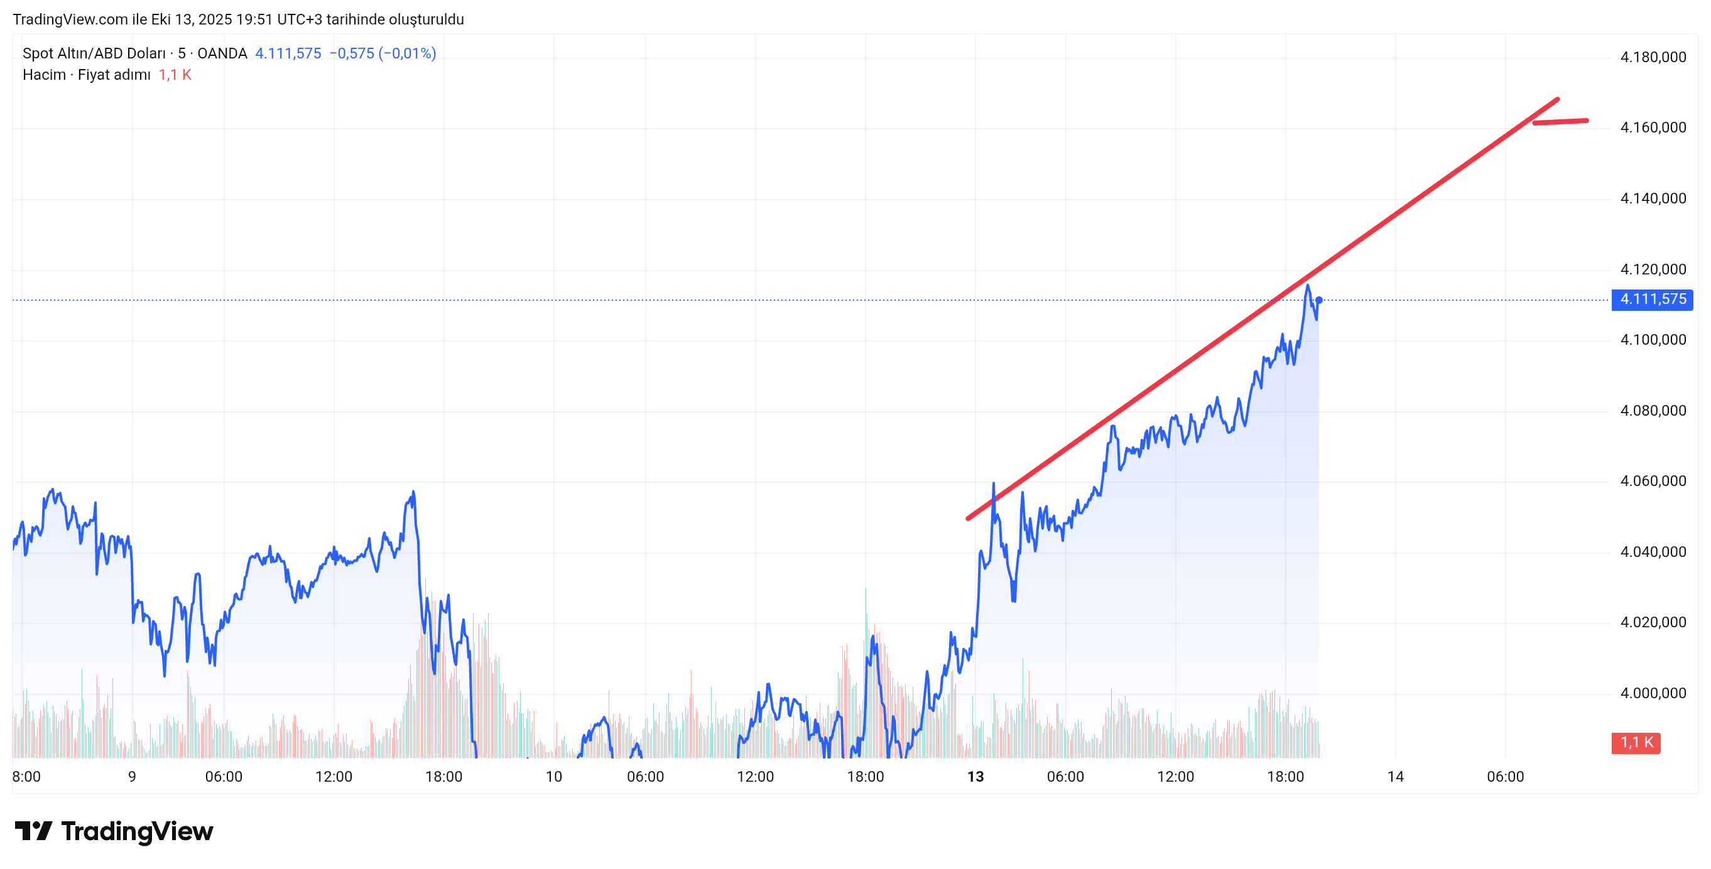Click the TradingView.com creation date header text
This screenshot has height=869, width=1711.
tap(238, 19)
